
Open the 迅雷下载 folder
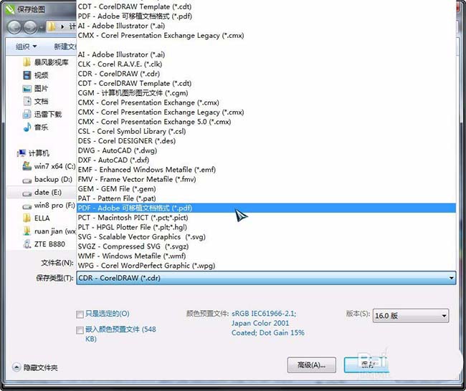pos(42,115)
